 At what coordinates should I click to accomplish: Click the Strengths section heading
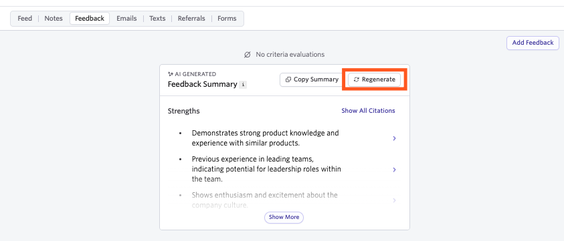[183, 111]
